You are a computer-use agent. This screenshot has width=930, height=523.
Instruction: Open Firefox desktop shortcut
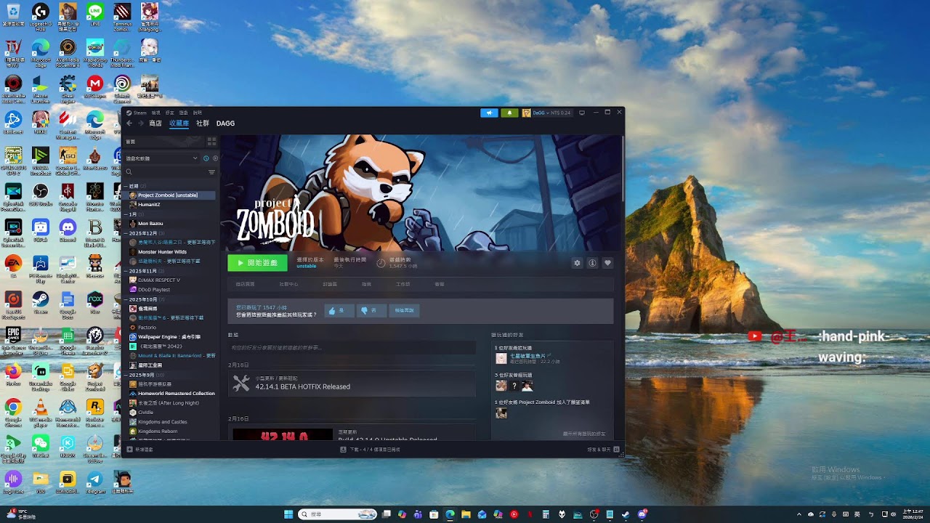(x=13, y=375)
